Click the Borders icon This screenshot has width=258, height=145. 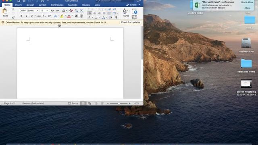click(x=96, y=17)
